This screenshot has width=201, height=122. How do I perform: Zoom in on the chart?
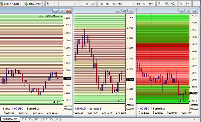click(x=167, y=4)
